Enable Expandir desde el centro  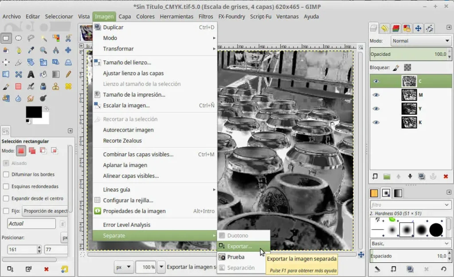pyautogui.click(x=6, y=199)
